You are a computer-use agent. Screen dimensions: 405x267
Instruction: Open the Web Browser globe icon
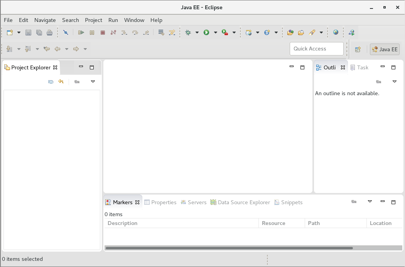tap(336, 32)
